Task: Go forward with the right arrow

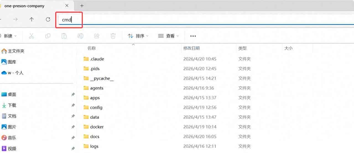Action: point(15,19)
